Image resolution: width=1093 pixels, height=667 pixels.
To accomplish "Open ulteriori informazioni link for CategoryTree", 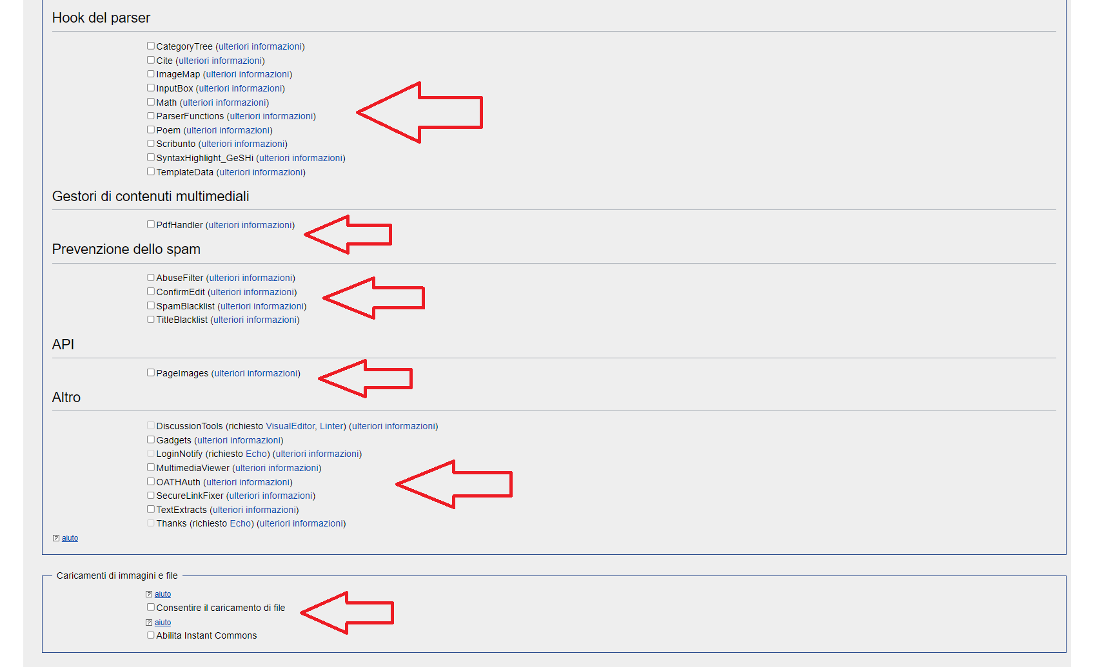I will (x=260, y=46).
